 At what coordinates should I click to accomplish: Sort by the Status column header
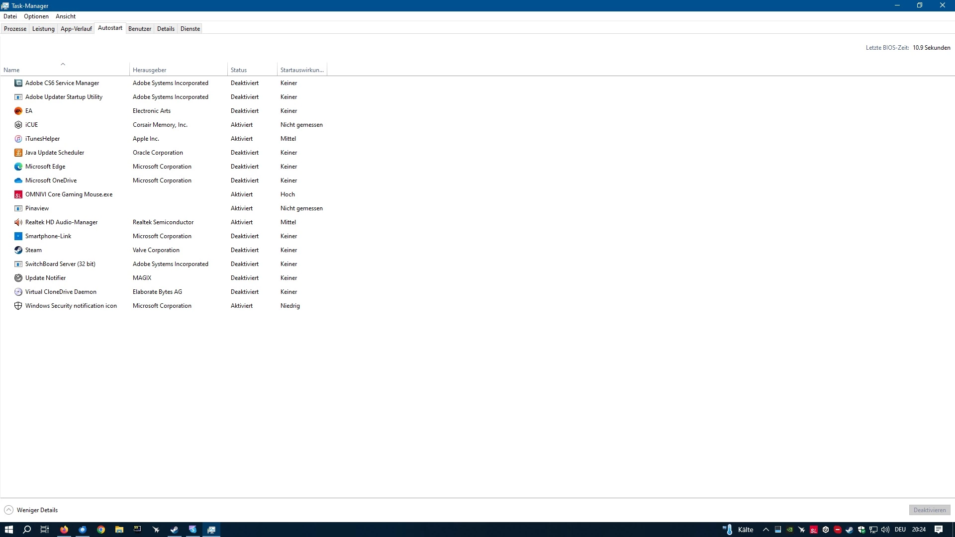pos(252,70)
